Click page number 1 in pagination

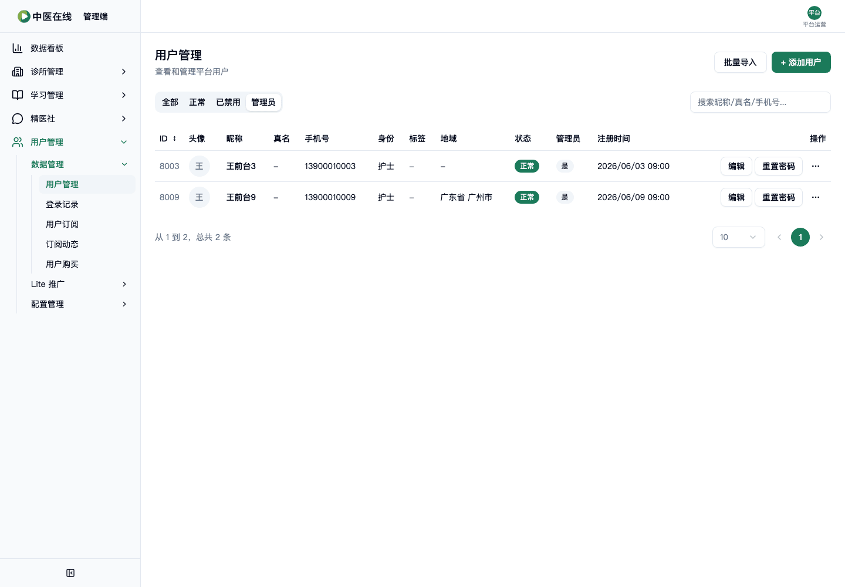[800, 237]
